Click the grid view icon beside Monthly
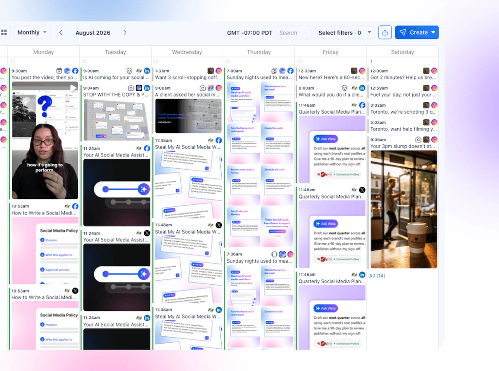The width and height of the screenshot is (499, 371). click(x=4, y=33)
